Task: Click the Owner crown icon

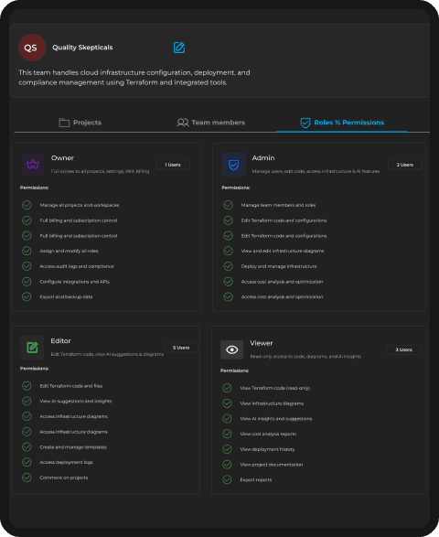Action: pyautogui.click(x=33, y=165)
